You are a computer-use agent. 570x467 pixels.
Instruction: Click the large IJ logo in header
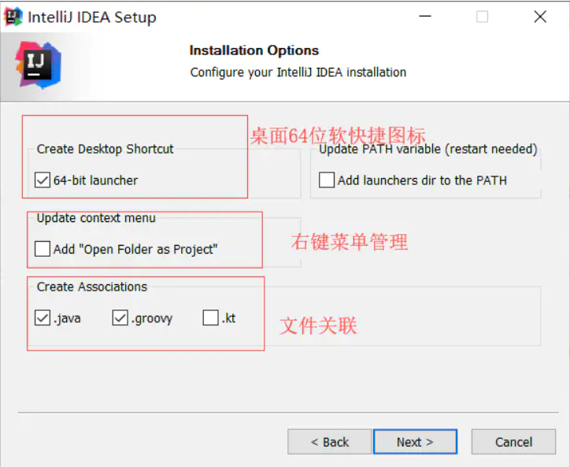click(38, 65)
